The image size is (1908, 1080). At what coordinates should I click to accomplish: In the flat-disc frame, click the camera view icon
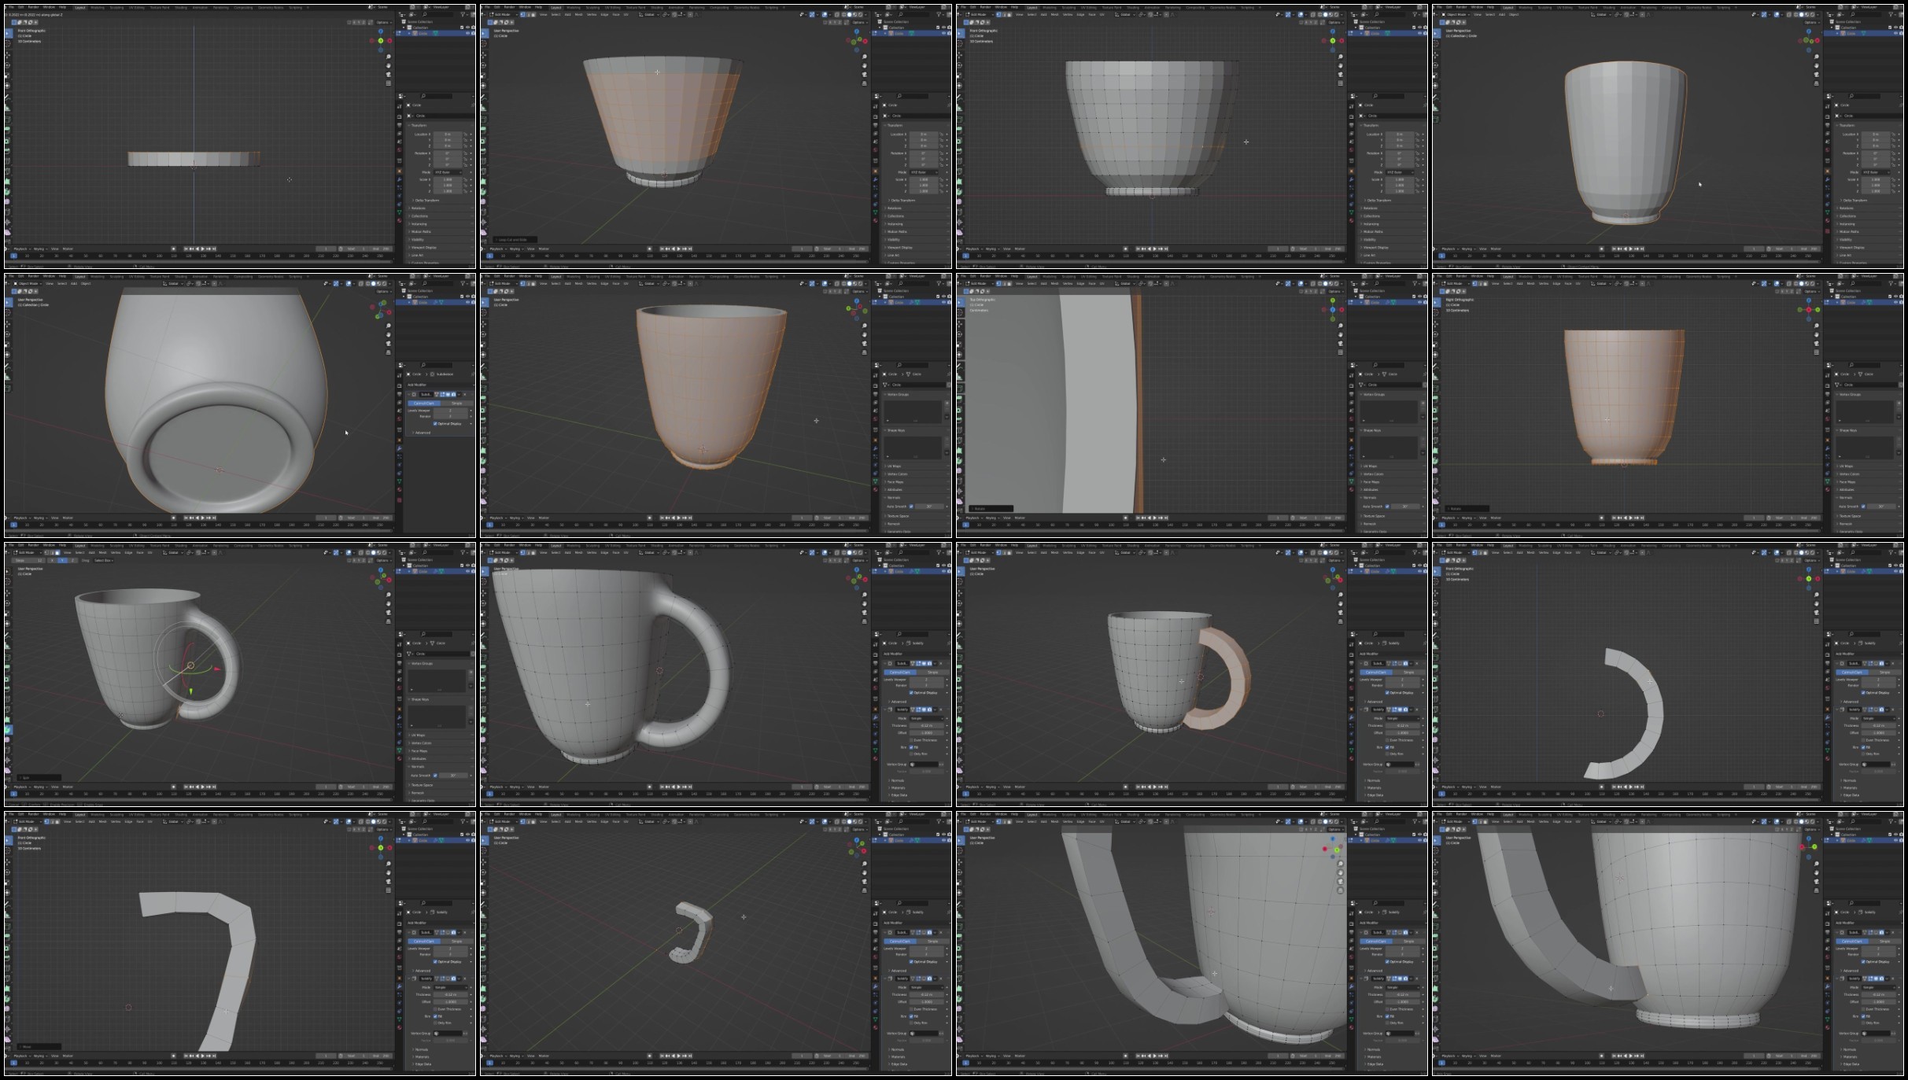click(389, 75)
